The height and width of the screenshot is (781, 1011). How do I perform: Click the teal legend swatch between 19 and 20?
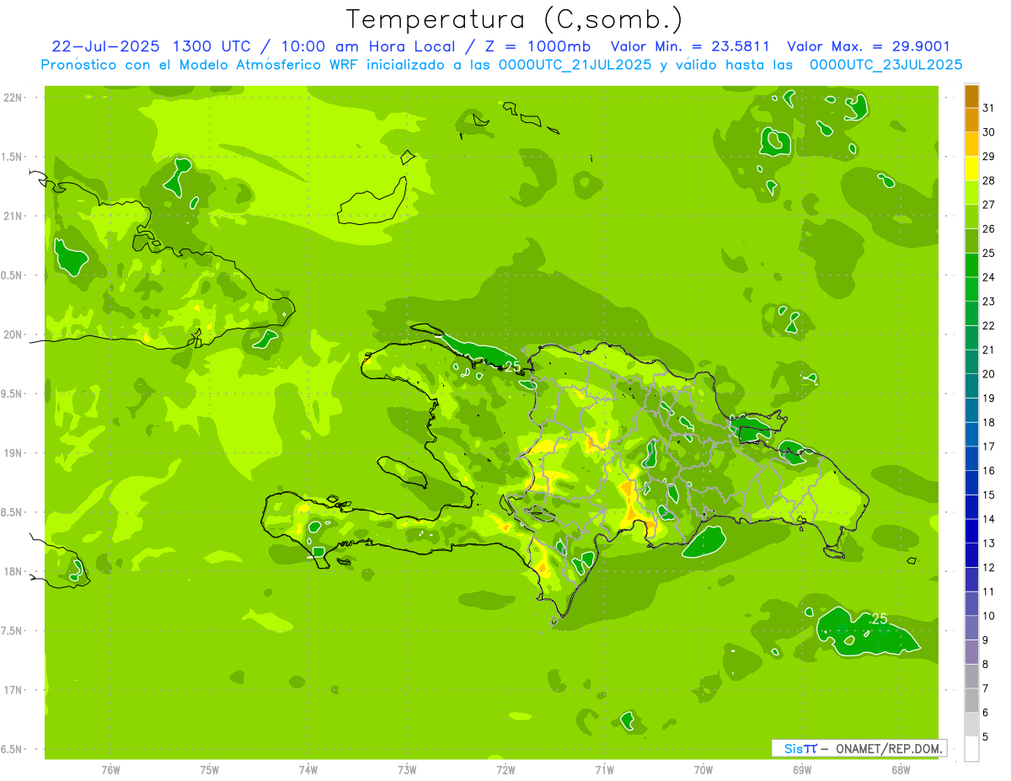(x=971, y=386)
